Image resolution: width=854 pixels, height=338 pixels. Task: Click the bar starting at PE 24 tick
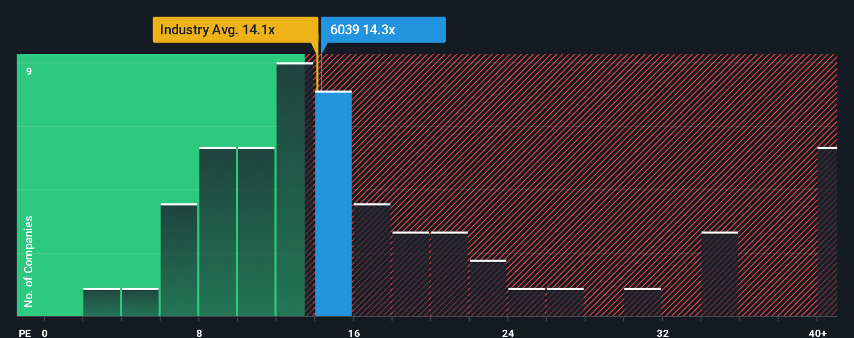coord(526,302)
